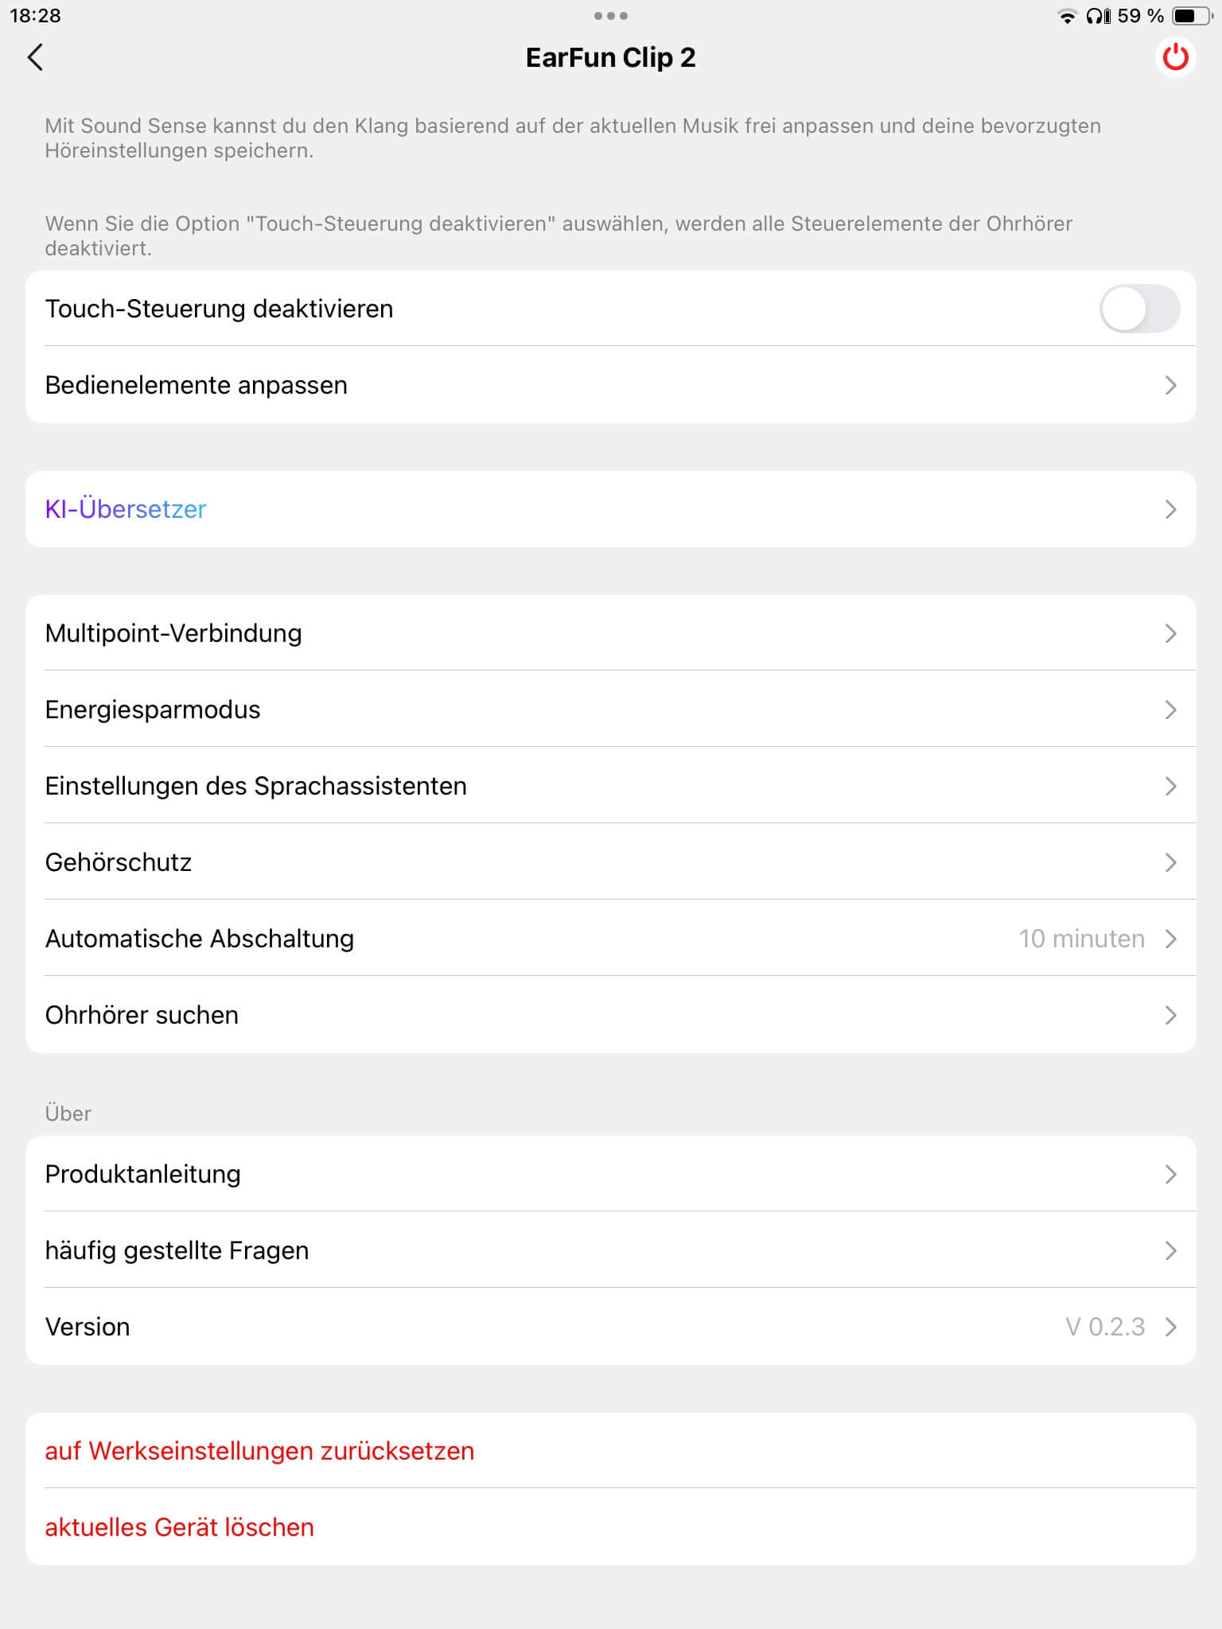
Task: Tap the battery icon in status bar
Action: point(1191,16)
